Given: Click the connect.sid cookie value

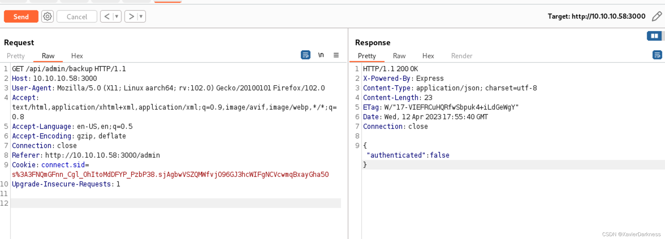Looking at the screenshot, I should [x=170, y=175].
